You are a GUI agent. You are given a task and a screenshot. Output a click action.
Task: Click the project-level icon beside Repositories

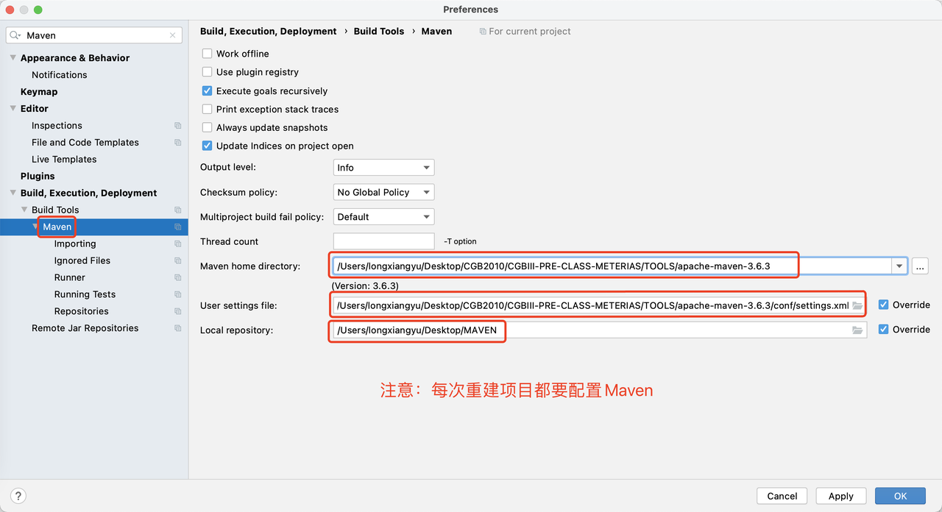(177, 312)
